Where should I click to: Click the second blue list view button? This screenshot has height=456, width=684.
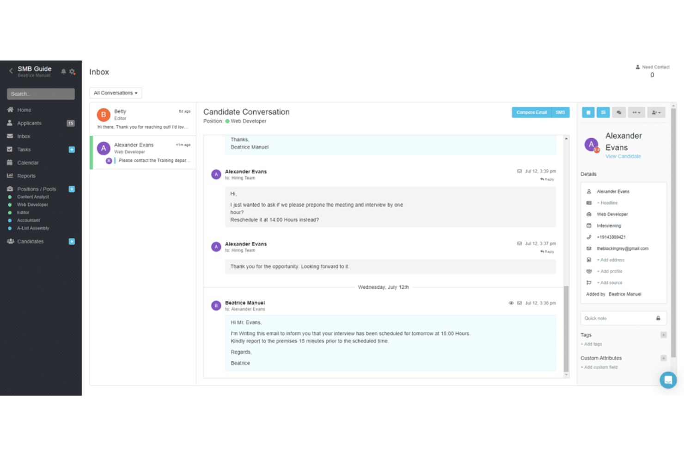point(603,112)
